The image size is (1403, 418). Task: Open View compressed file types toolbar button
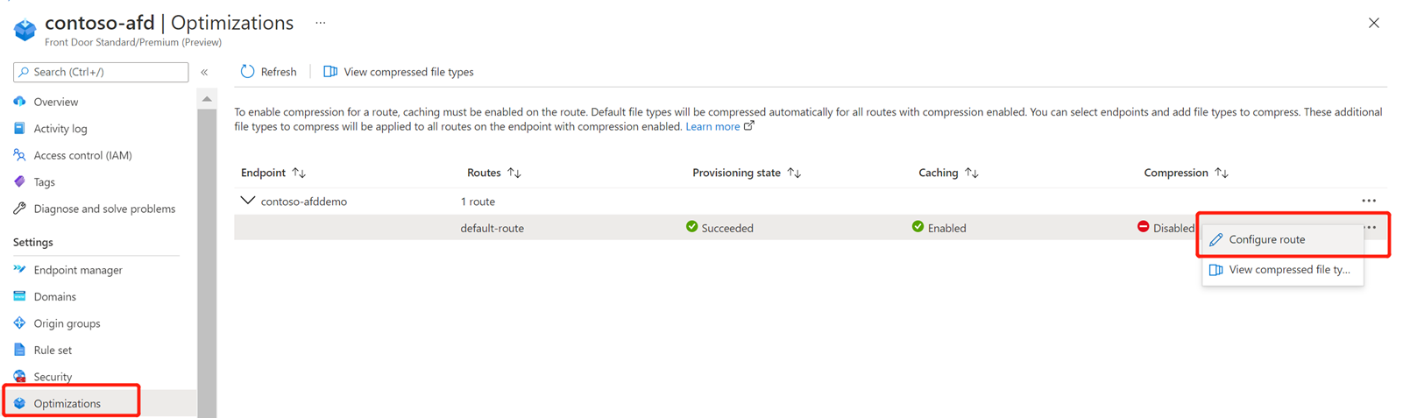399,72
